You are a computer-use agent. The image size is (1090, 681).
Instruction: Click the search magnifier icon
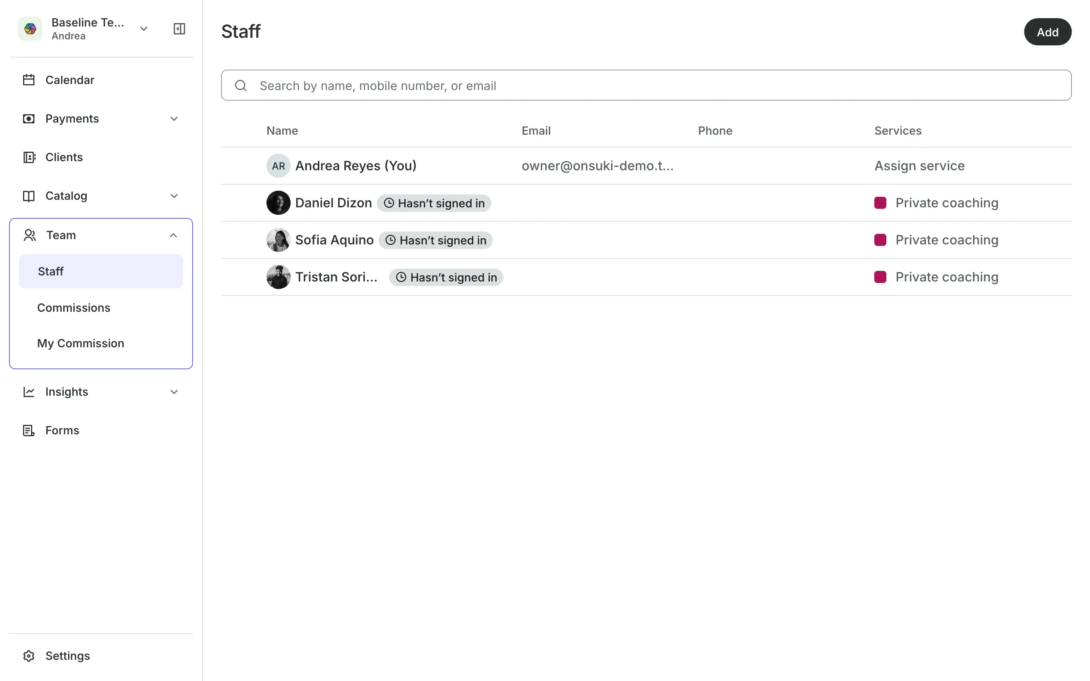point(241,86)
